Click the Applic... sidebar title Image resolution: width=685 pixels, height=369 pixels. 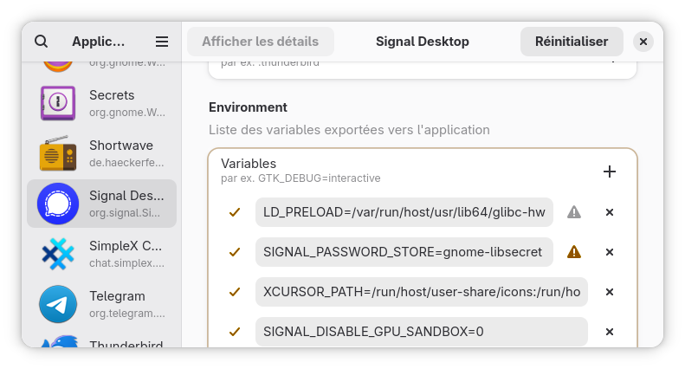[x=99, y=42]
